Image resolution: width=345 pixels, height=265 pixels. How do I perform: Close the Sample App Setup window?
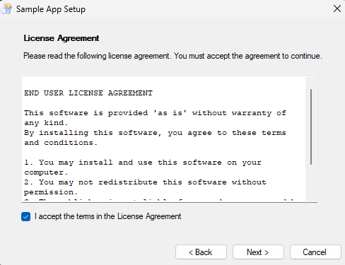(x=337, y=8)
